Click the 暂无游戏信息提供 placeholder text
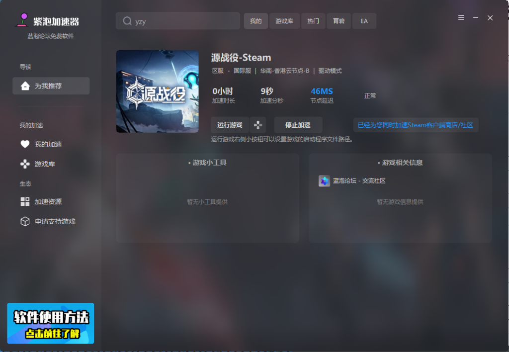The height and width of the screenshot is (352, 509). point(400,202)
